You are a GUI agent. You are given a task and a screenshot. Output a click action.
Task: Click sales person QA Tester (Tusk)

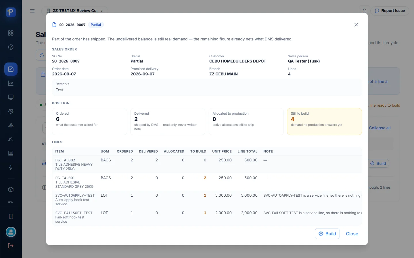[304, 61]
